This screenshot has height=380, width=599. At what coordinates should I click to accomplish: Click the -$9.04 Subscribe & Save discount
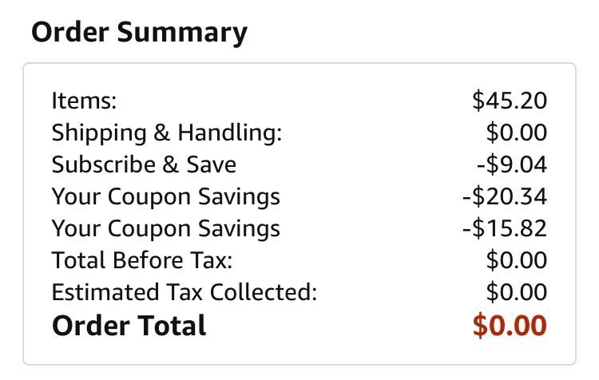(512, 164)
